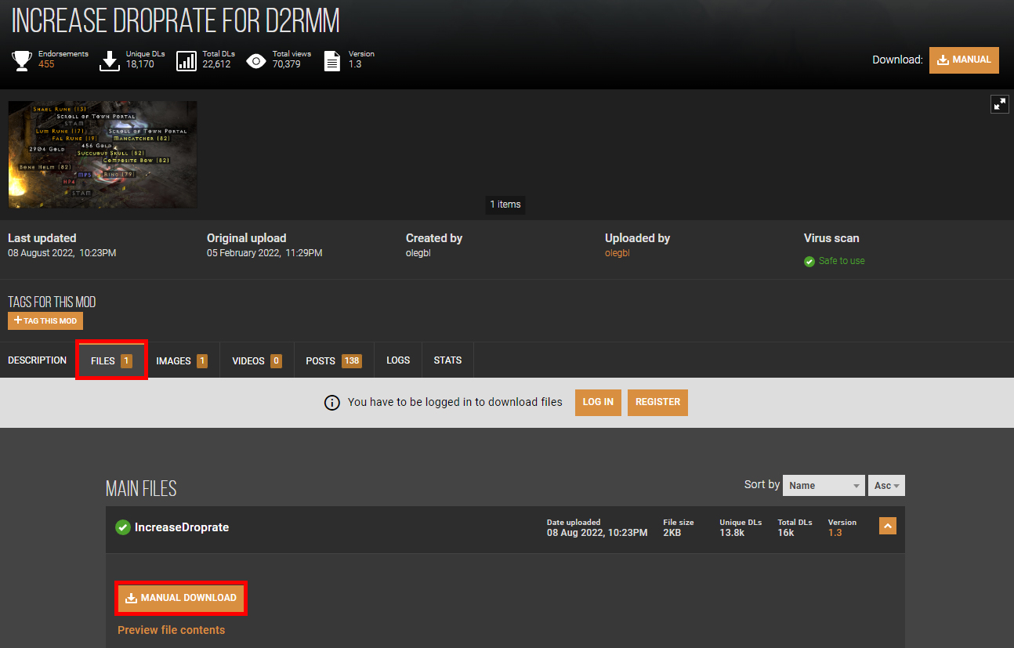Viewport: 1014px width, 648px height.
Task: Click the IncreaseDroprate file name
Action: point(182,527)
